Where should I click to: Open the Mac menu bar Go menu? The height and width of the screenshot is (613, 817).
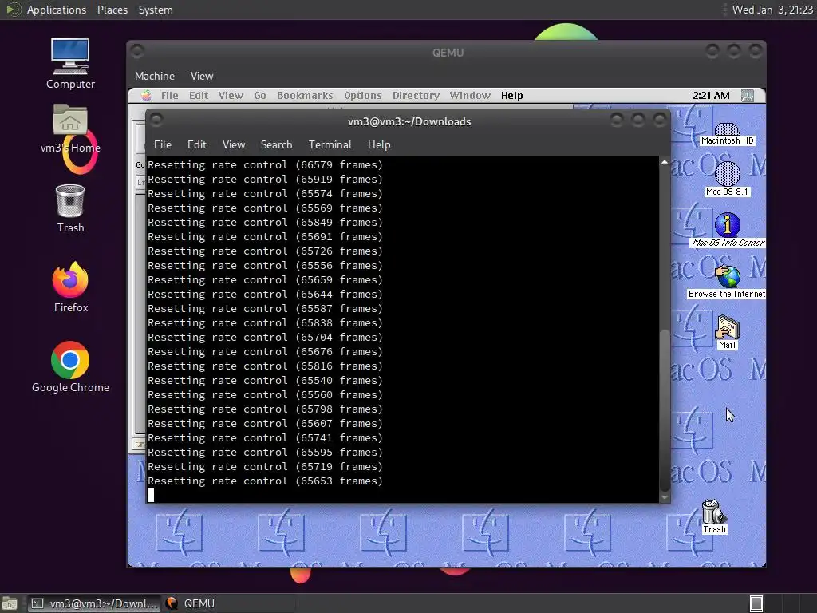click(259, 96)
